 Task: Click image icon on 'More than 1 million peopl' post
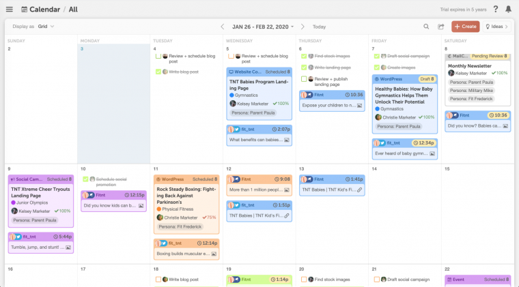point(287,190)
